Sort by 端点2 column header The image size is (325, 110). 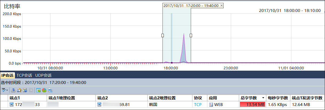pyautogui.click(x=121, y=98)
